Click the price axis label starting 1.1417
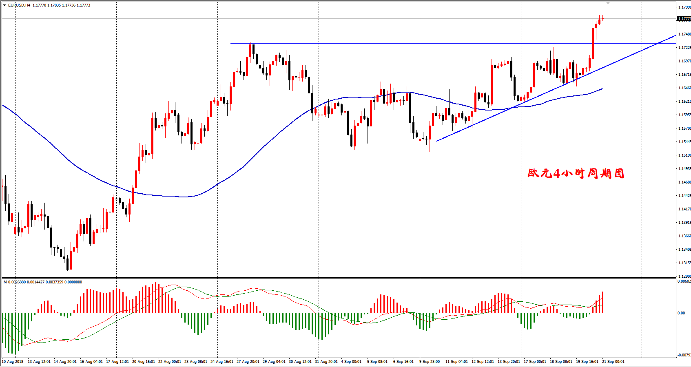 [684, 209]
